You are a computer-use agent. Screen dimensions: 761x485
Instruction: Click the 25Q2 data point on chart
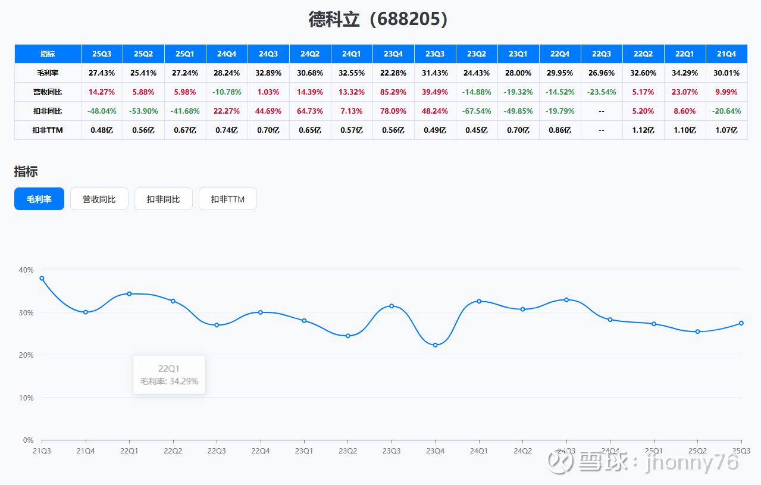[x=698, y=331]
